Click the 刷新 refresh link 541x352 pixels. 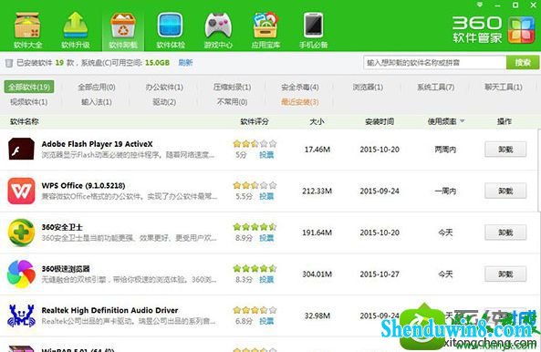tap(185, 63)
